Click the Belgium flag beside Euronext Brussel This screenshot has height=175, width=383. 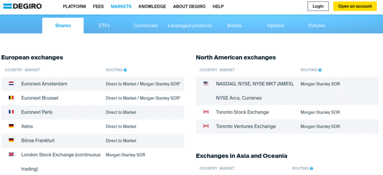pos(11,98)
